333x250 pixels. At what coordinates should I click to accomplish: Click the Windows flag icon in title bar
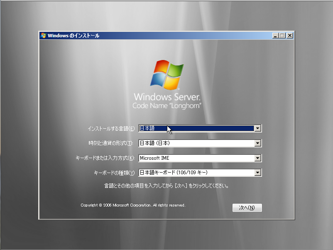[44, 35]
